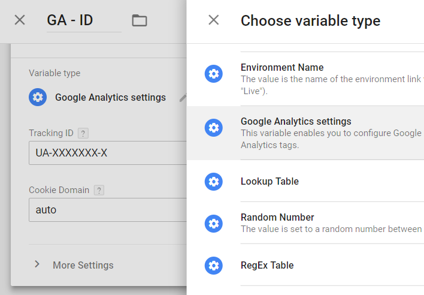Click the Tracking ID input field
The image size is (424, 295).
108,153
